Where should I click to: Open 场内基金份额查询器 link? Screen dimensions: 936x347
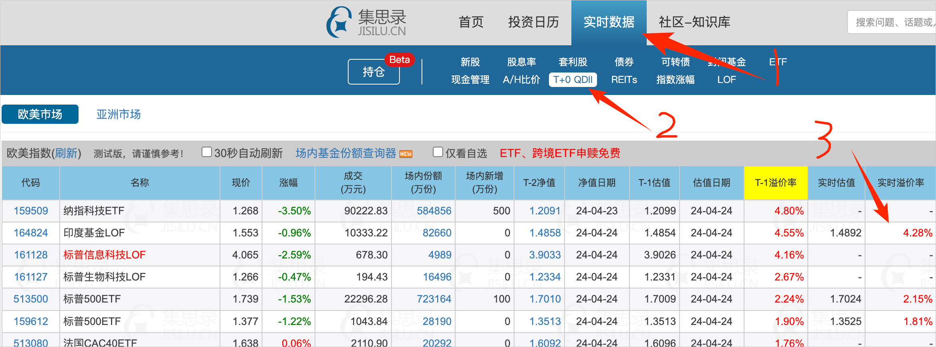coord(345,153)
